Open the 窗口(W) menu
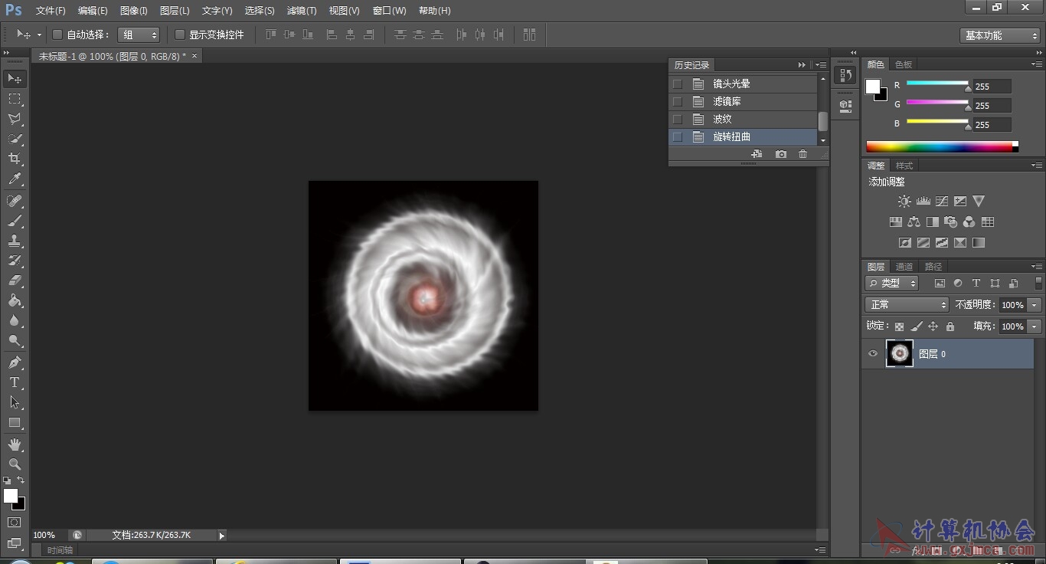The image size is (1046, 564). (389, 11)
